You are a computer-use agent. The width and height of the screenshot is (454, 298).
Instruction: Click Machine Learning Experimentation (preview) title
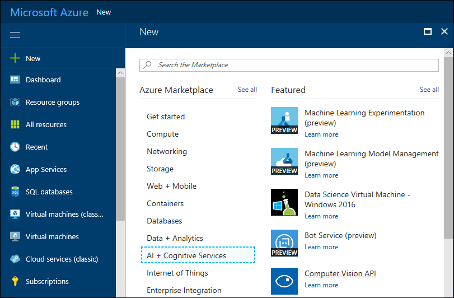(364, 118)
